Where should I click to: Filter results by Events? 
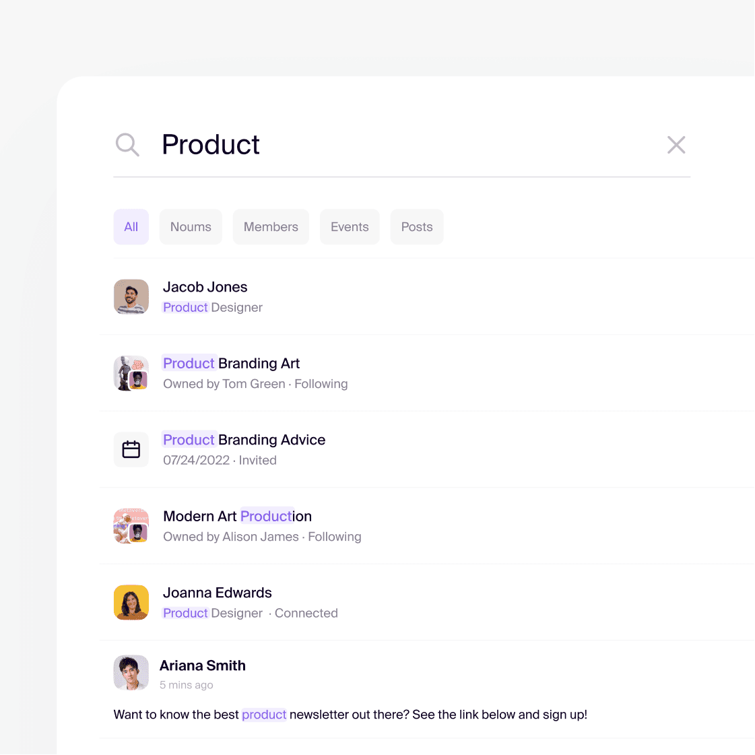point(350,227)
